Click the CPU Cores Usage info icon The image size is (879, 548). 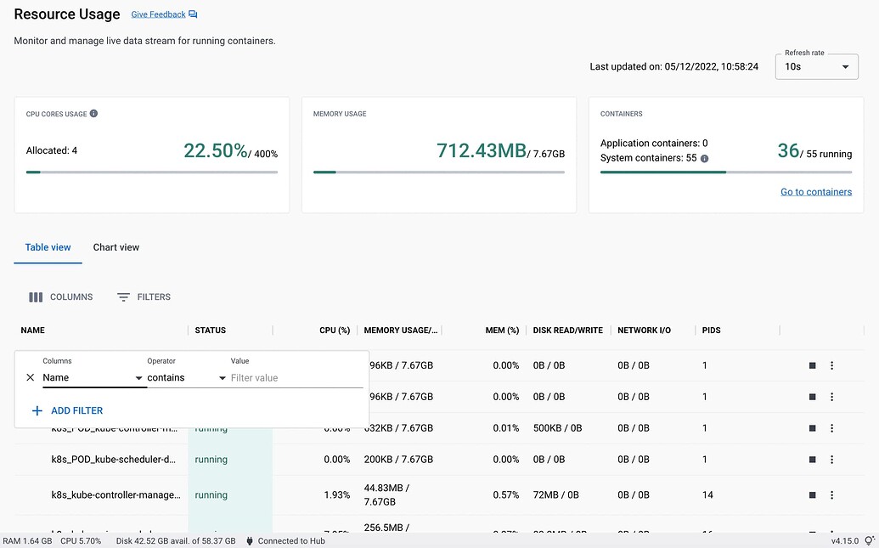pos(93,112)
